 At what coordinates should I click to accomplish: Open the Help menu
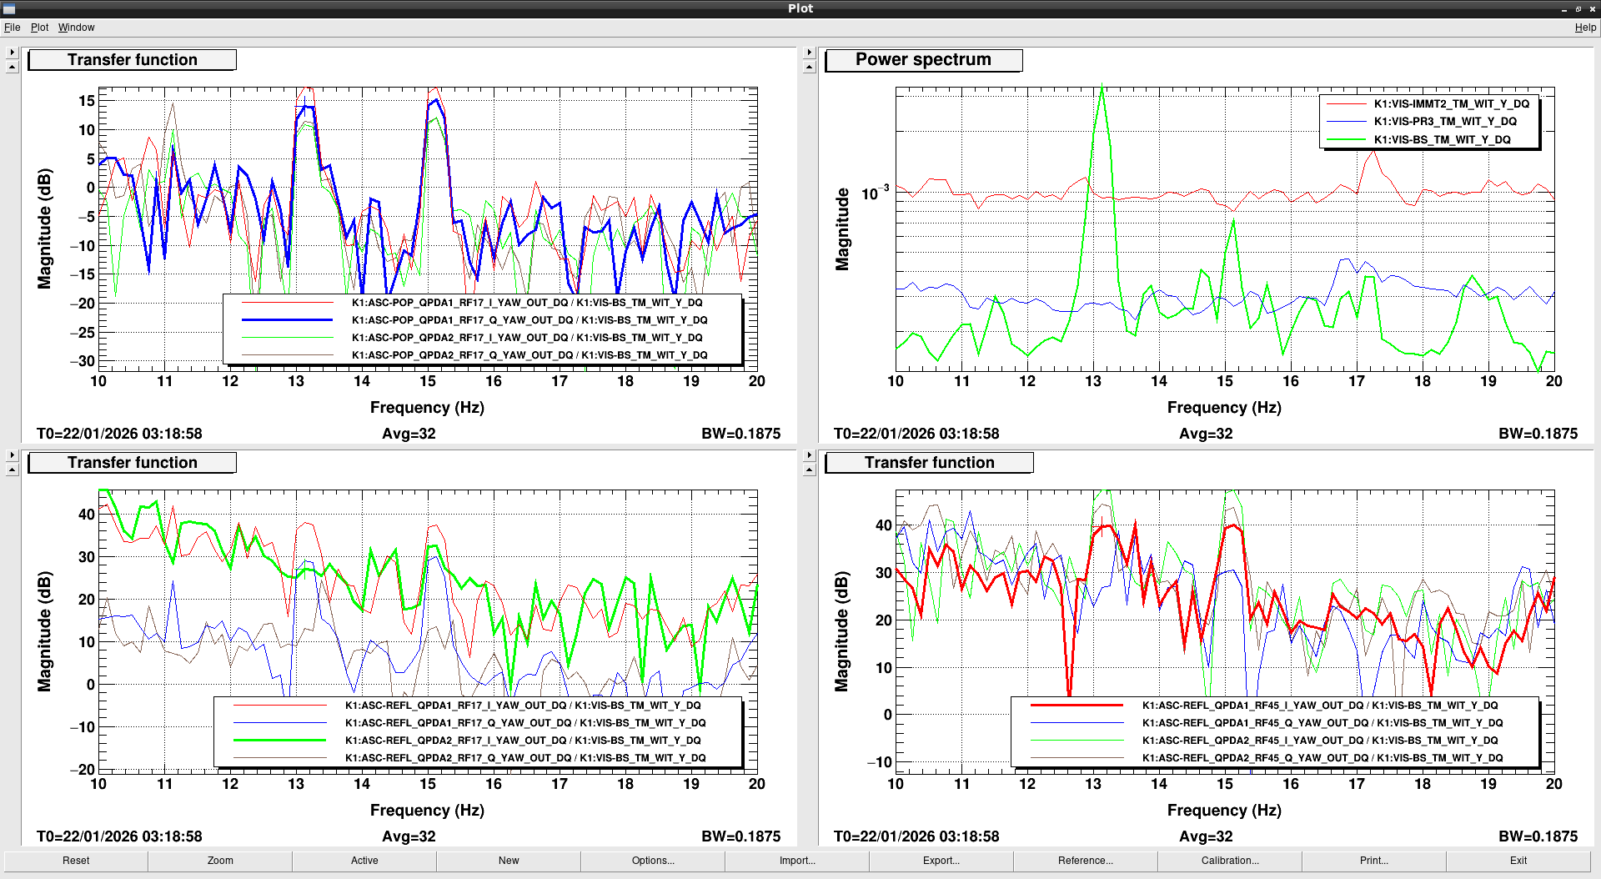click(x=1584, y=28)
